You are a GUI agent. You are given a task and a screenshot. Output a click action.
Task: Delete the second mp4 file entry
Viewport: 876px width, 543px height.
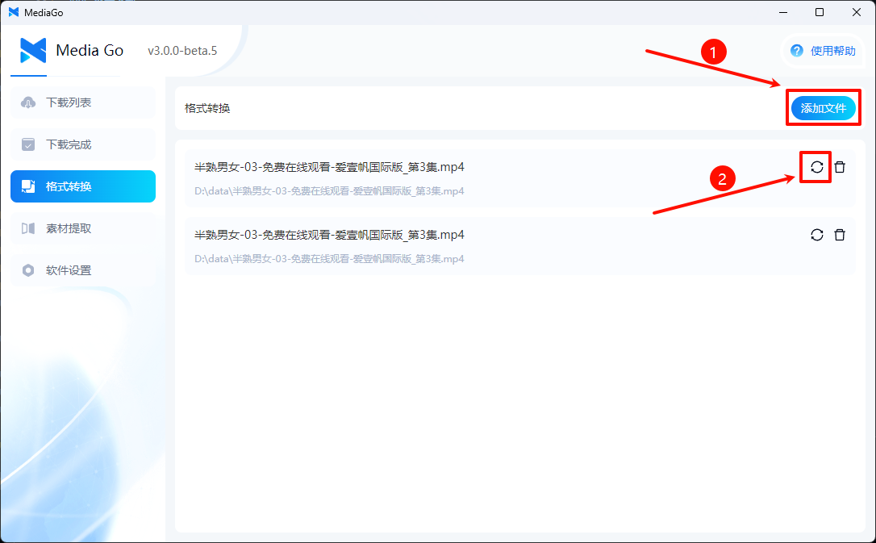click(840, 235)
